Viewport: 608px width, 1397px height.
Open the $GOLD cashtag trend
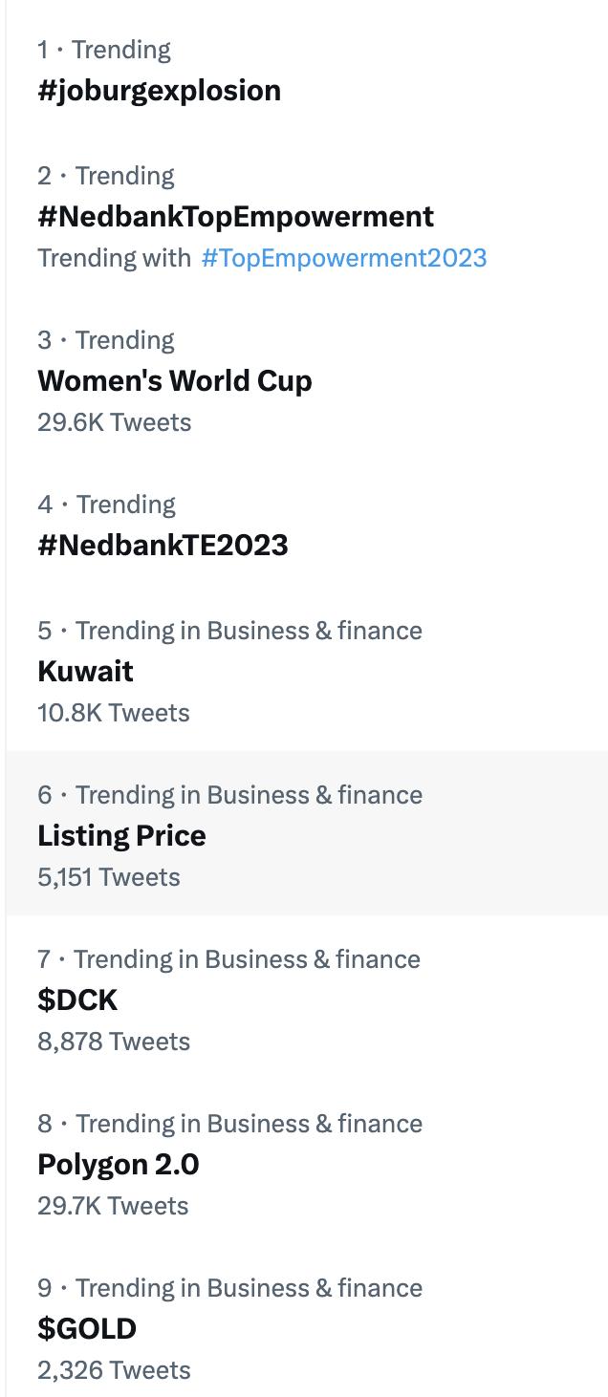click(87, 1328)
